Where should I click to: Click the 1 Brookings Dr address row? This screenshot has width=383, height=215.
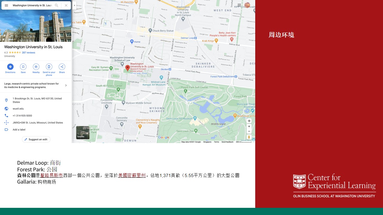pos(36,100)
